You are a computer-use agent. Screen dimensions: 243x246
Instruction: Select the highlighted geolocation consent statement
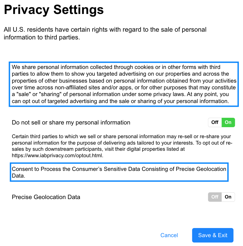tap(119, 172)
